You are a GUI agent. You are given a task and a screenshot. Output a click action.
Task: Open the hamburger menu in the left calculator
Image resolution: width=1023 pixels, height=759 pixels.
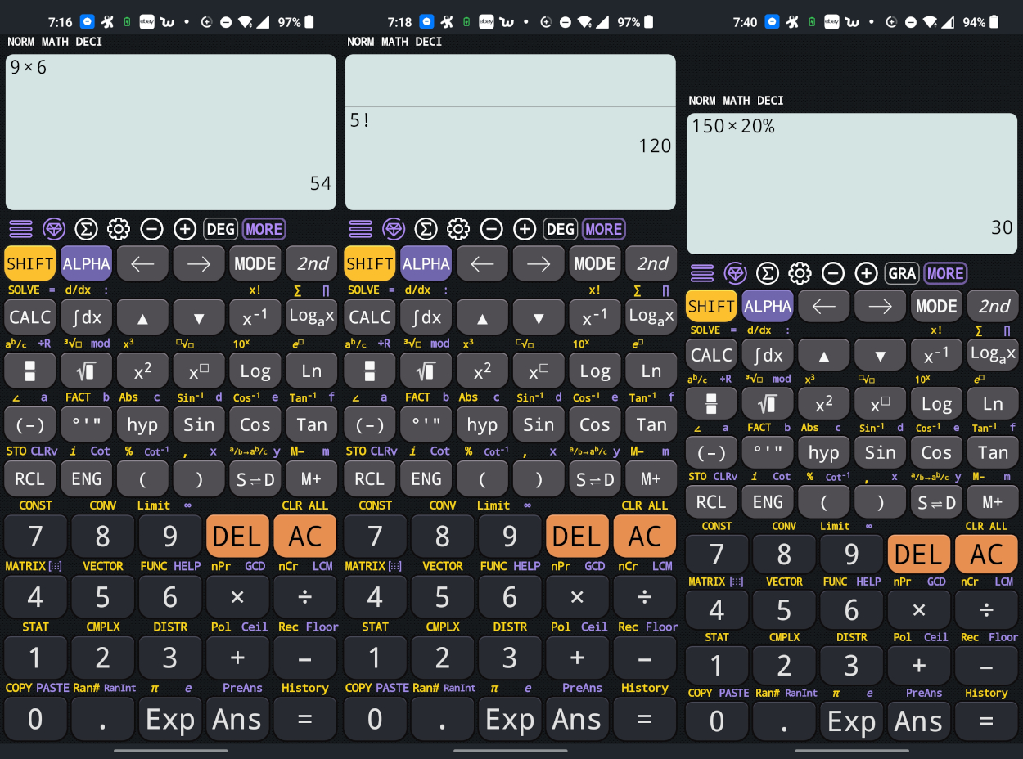tap(20, 229)
